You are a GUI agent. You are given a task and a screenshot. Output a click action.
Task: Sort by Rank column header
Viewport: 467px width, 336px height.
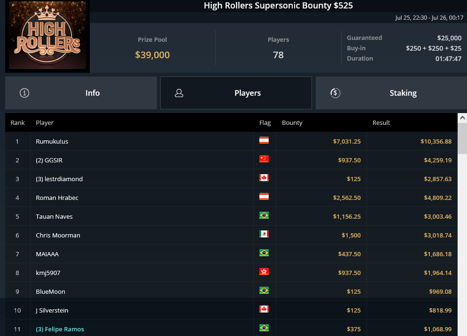click(17, 122)
